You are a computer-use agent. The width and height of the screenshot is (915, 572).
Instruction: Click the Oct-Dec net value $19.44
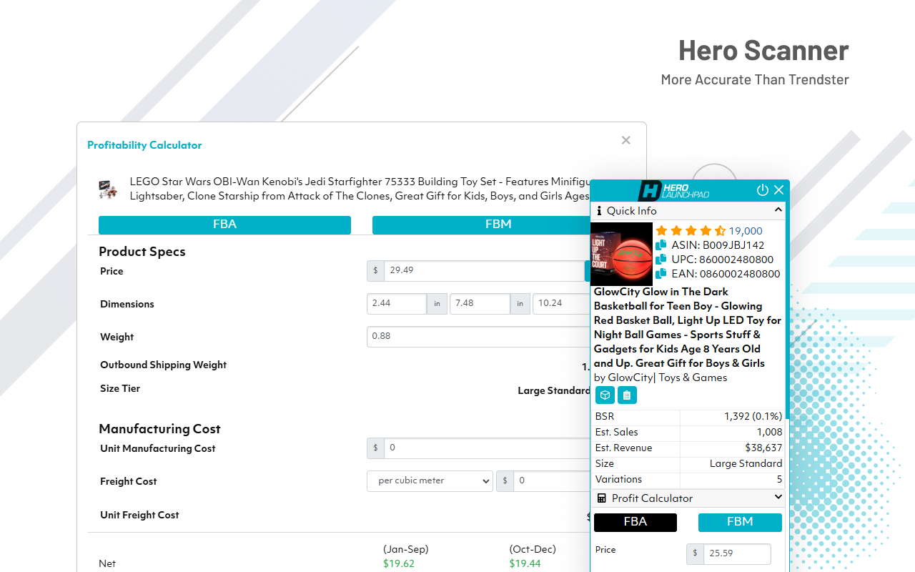click(525, 563)
